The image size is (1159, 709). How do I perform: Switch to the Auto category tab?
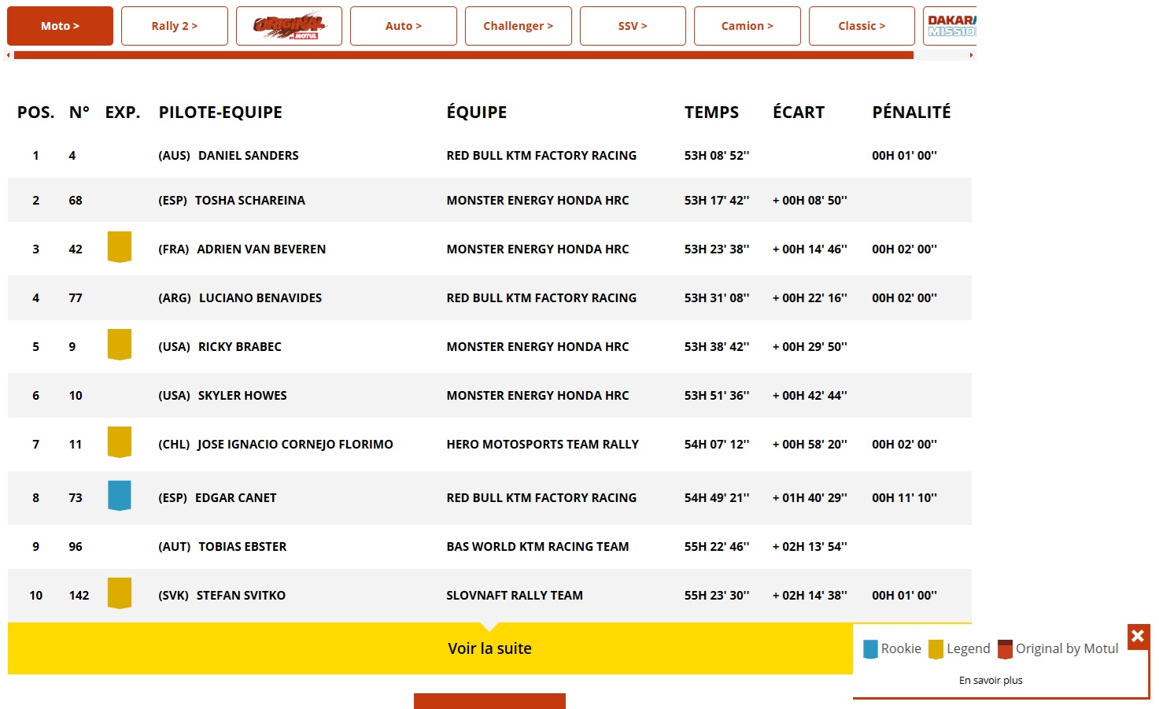click(404, 26)
